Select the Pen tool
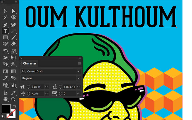This screenshot has width=192, height=120. tap(5, 25)
